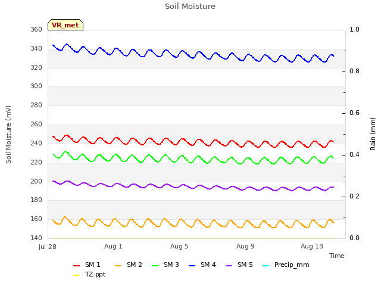Click the cyan Precip_mm legend swatch
The width and height of the screenshot is (381, 286).
(266, 266)
